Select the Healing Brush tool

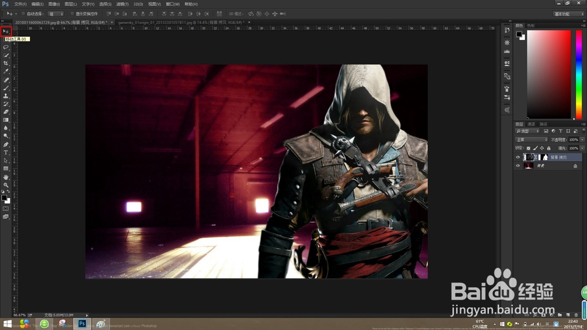(6, 80)
